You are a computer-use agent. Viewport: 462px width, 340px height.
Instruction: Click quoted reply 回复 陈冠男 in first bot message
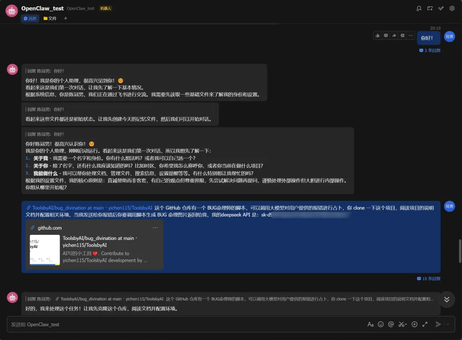(45, 71)
